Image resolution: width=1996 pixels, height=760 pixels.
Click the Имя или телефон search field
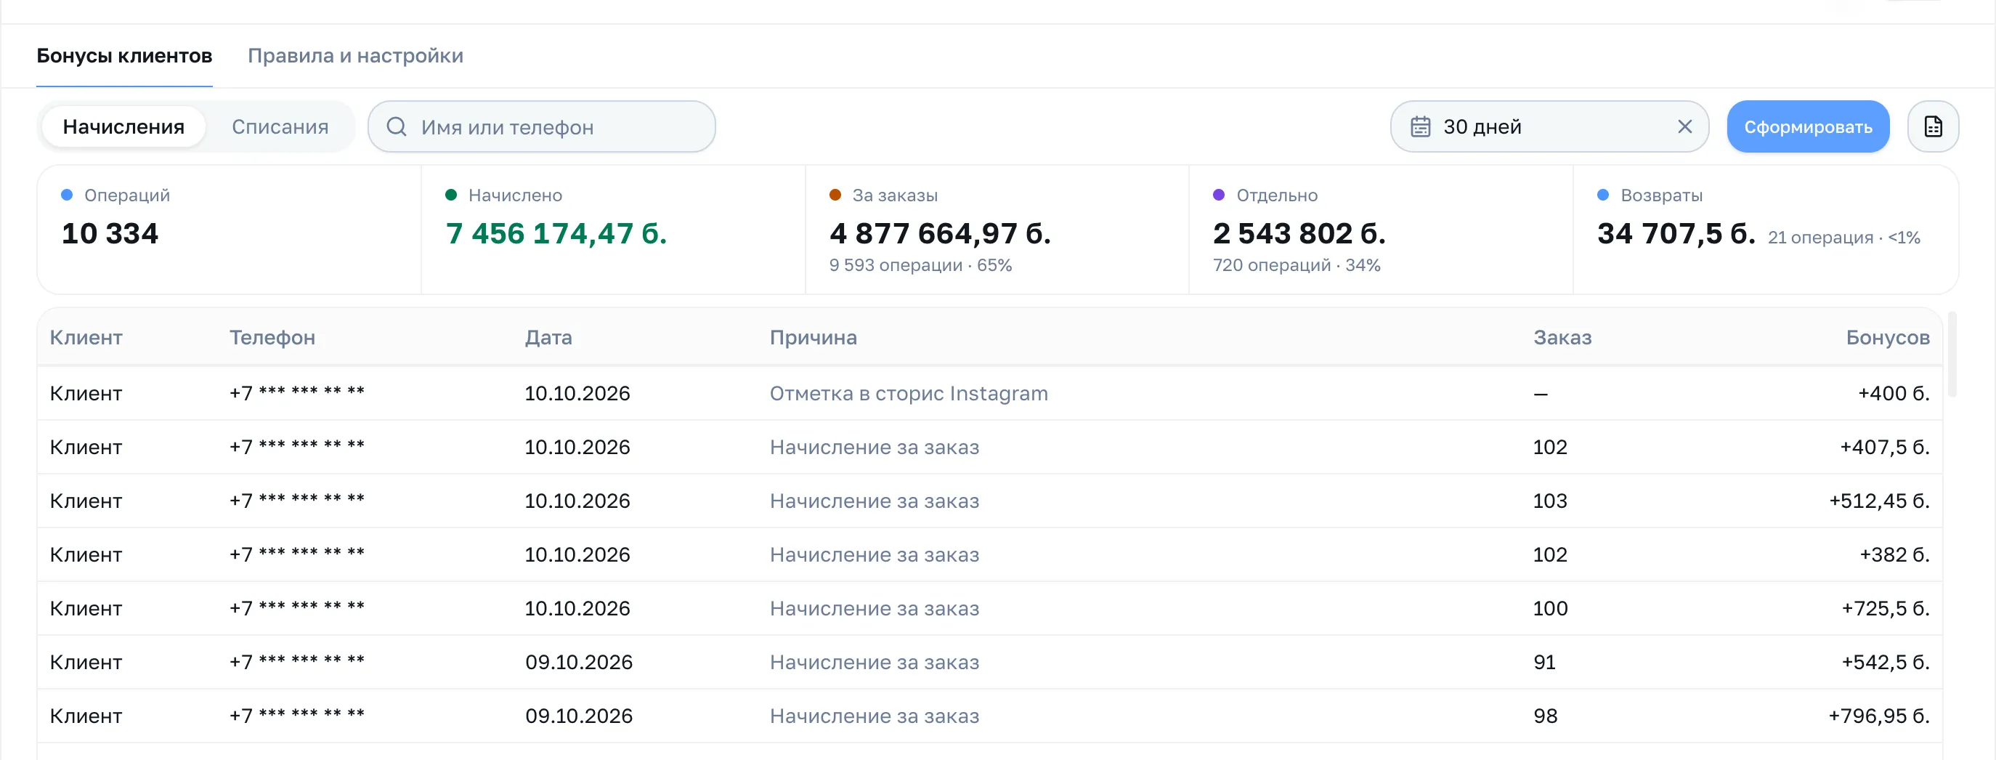(542, 126)
